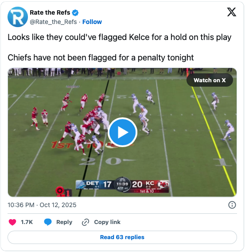
Task: Follow the Rate the Refs account
Action: click(92, 22)
